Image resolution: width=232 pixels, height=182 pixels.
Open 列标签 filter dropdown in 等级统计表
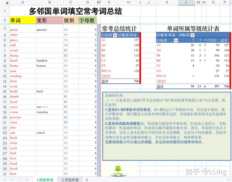[x=192, y=35]
